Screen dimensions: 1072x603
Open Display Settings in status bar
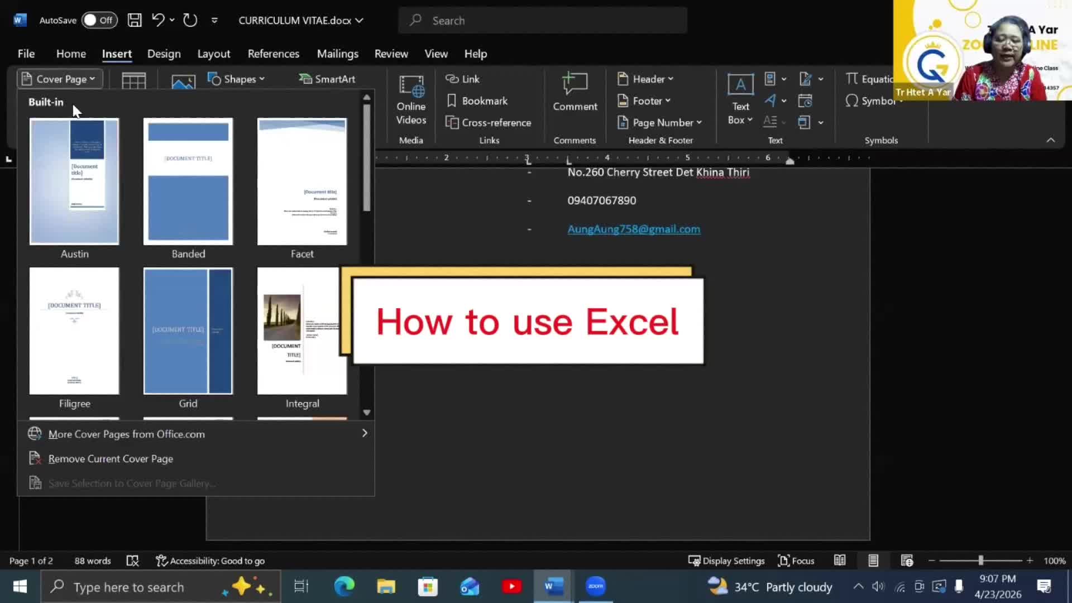(x=726, y=561)
